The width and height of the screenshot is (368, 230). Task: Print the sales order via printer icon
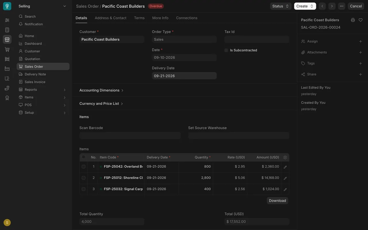(353, 20)
